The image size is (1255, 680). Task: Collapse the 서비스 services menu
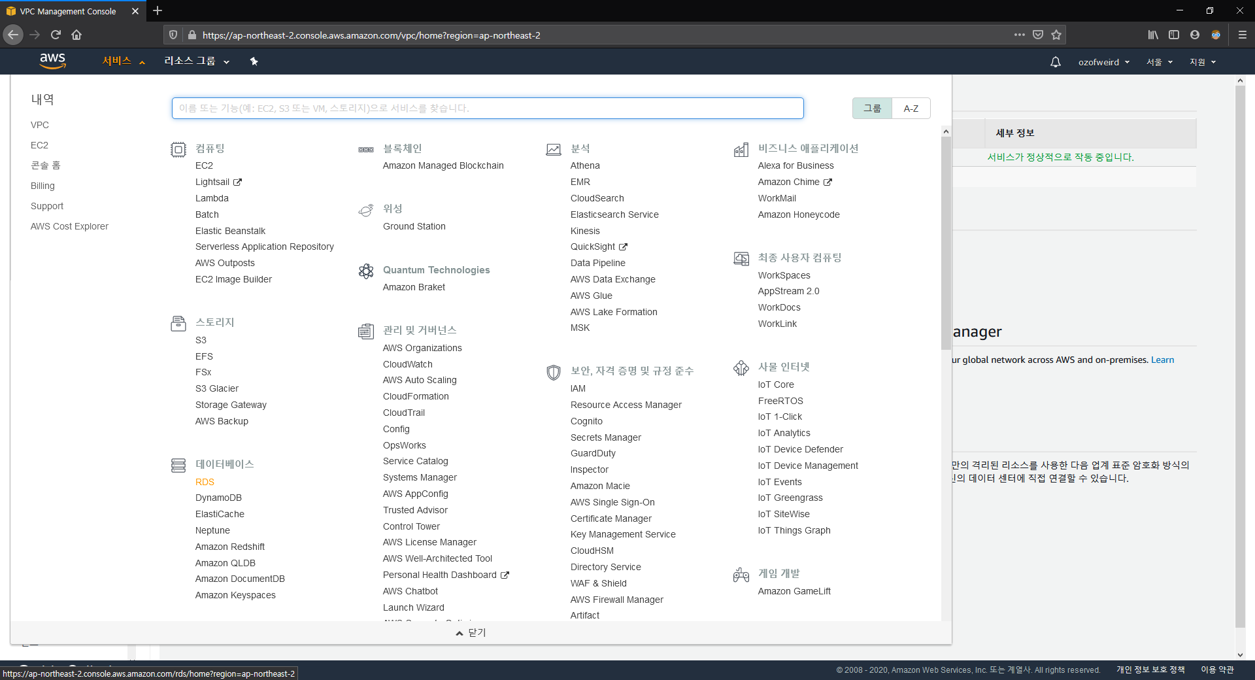pos(124,61)
